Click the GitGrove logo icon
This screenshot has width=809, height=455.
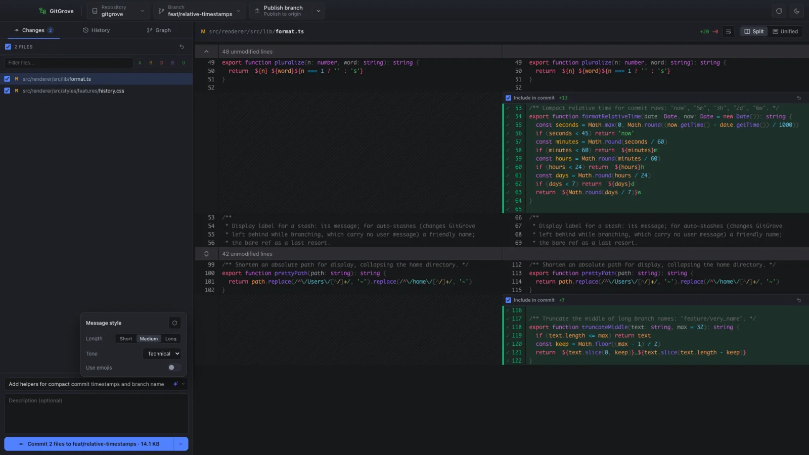42,11
